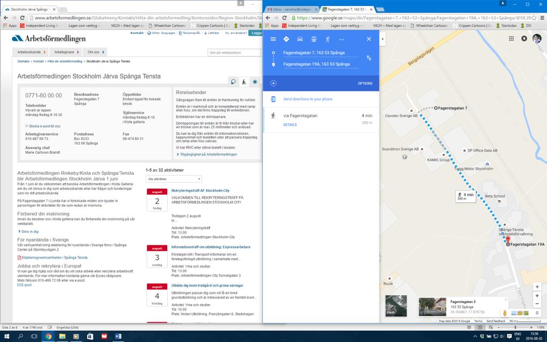Bookmark the Google Maps page with star
The width and height of the screenshot is (547, 342).
[534, 18]
